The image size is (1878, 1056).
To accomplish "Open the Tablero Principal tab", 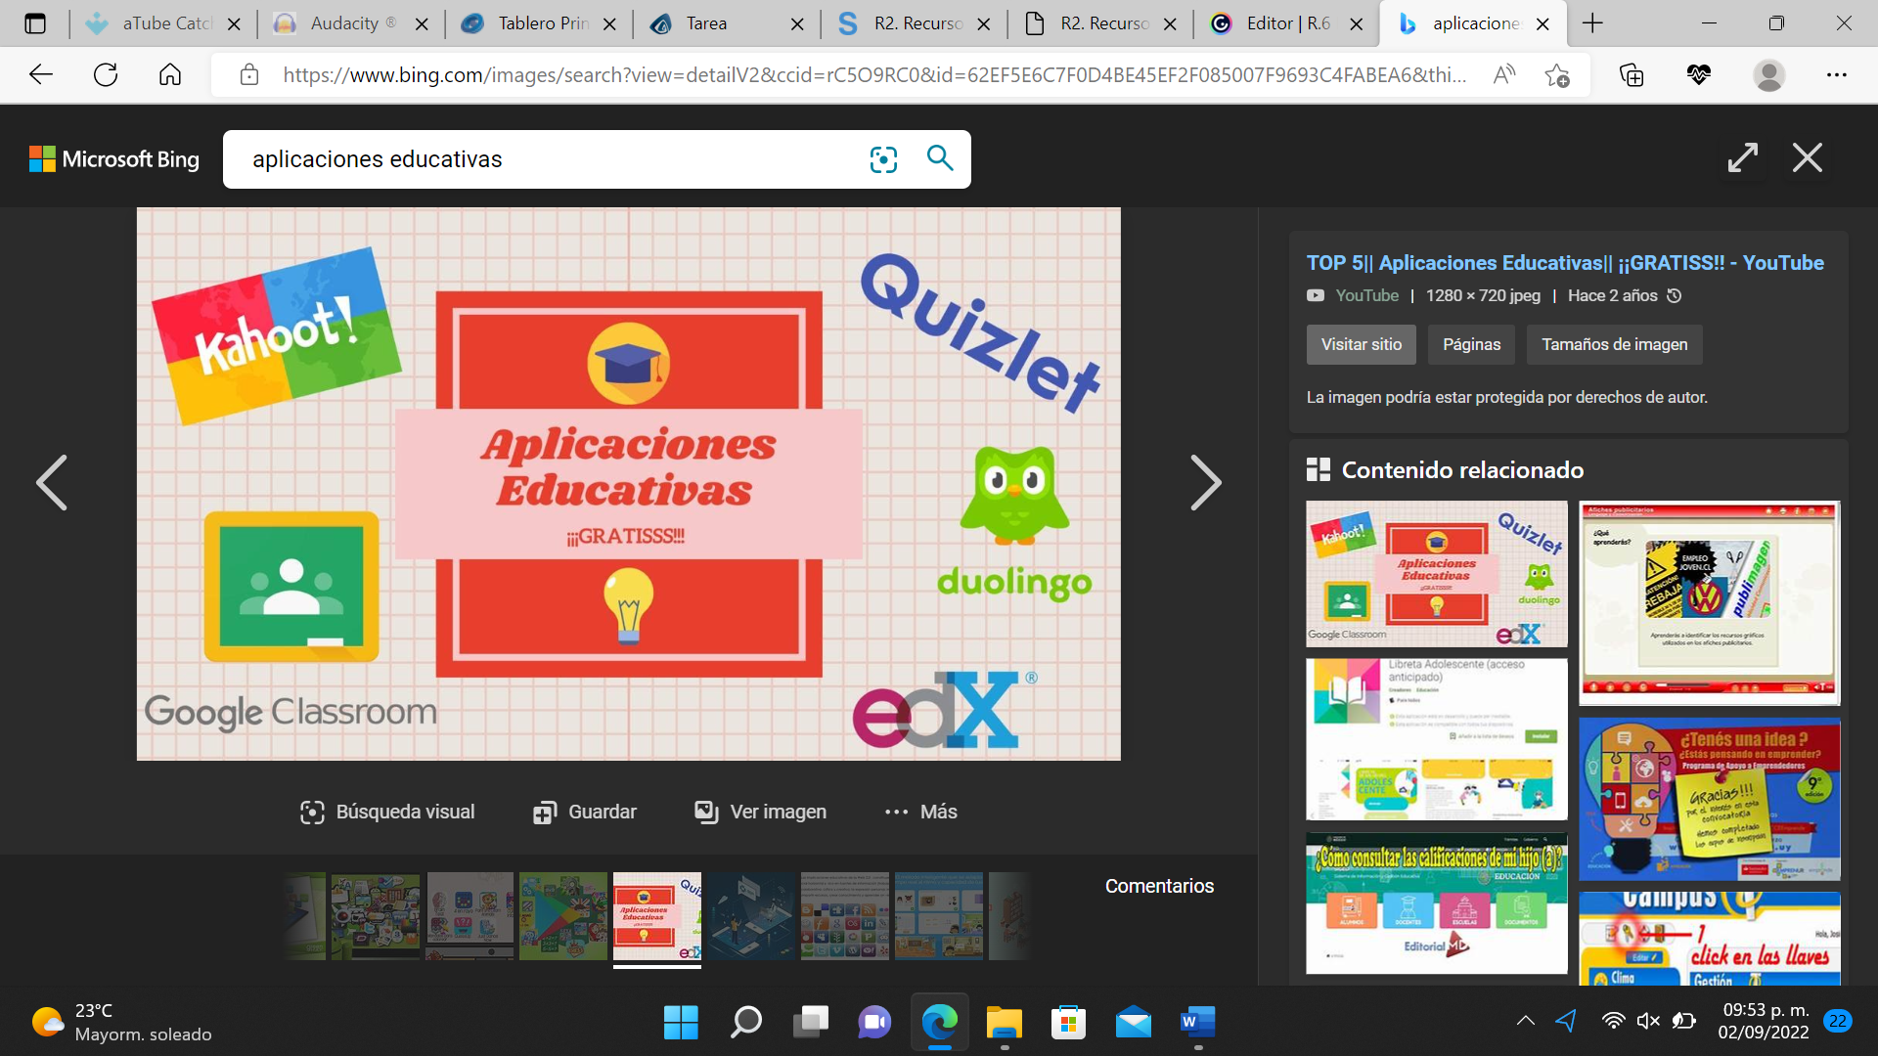I will (x=535, y=22).
